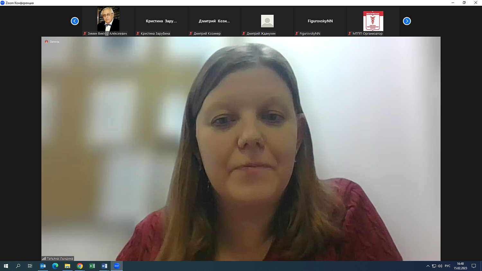The image size is (482, 271).
Task: Expand hidden system tray icons
Action: click(x=428, y=266)
